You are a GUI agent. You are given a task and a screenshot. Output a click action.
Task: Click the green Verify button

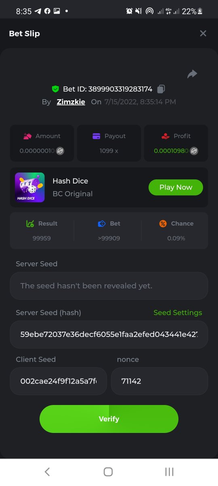click(x=109, y=419)
